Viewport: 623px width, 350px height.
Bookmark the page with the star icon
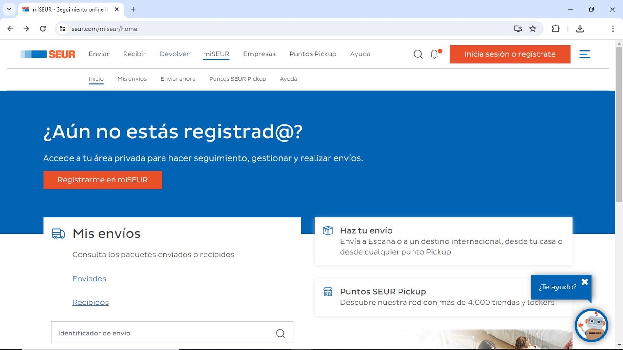(533, 29)
